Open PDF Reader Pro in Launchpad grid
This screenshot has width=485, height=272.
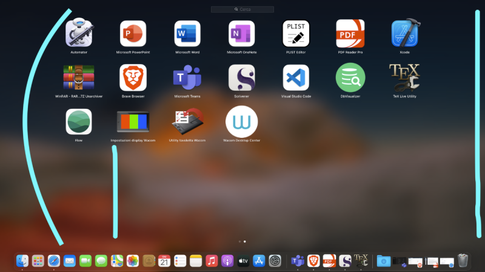350,33
